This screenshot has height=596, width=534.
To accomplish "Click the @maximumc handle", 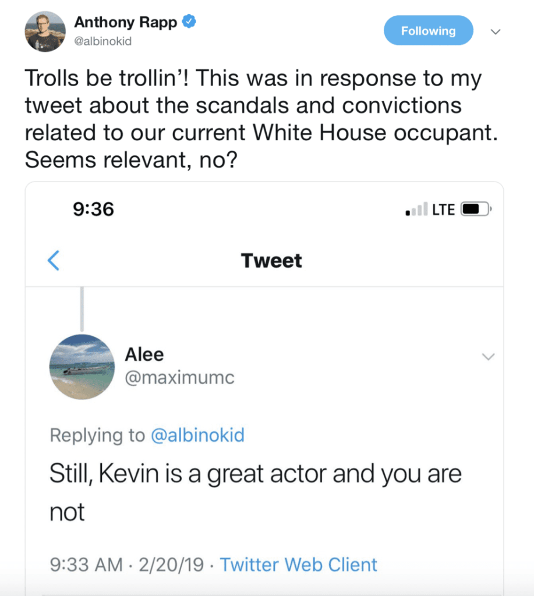I will click(179, 378).
